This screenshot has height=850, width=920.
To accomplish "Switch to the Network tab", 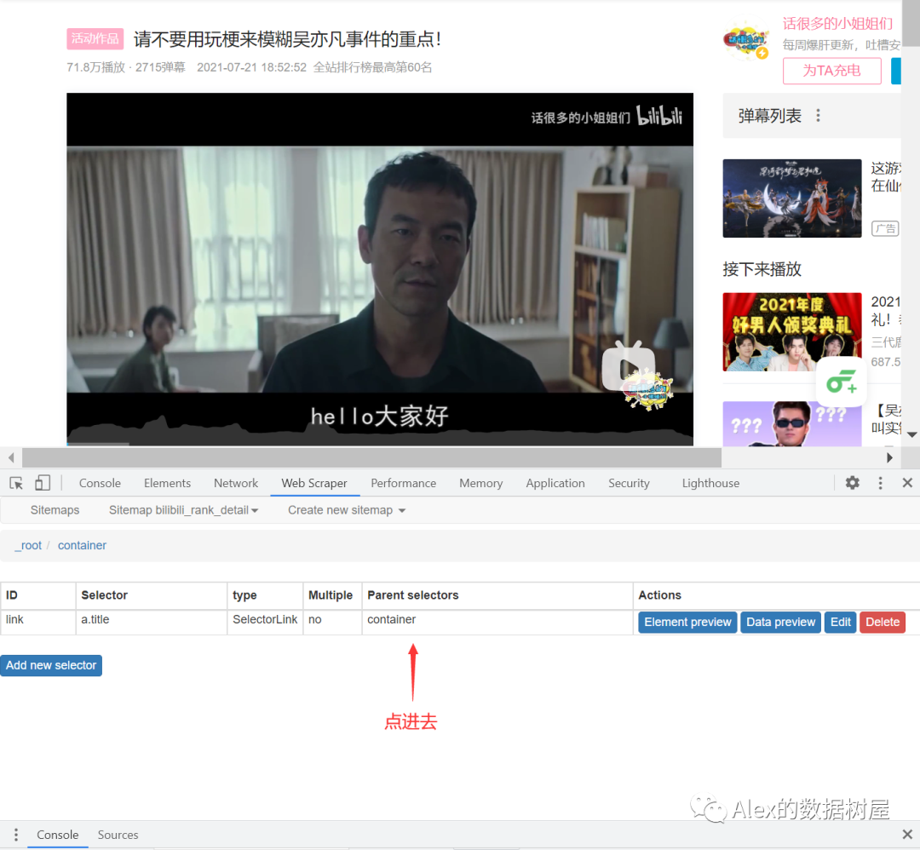I will click(x=235, y=483).
